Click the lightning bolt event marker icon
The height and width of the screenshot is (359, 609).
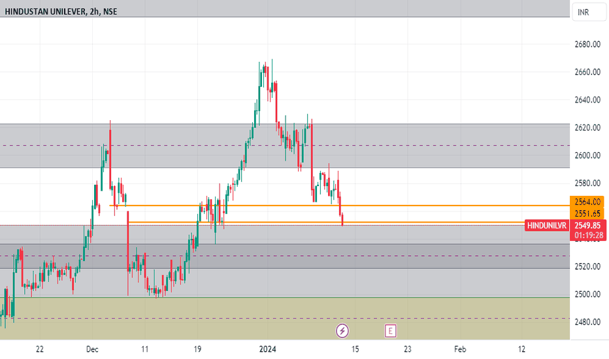[x=342, y=331]
